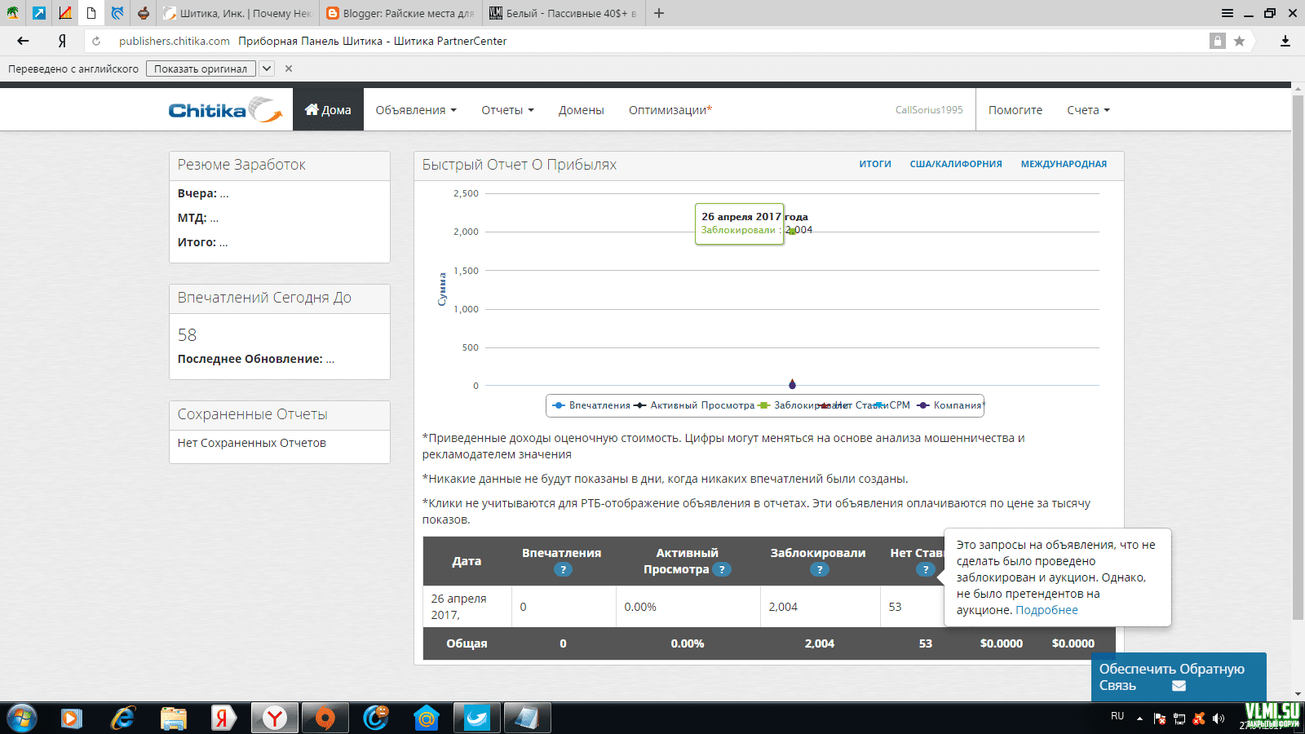This screenshot has height=734, width=1305.
Task: Click the help icon under Заблокировали column
Action: pyautogui.click(x=819, y=569)
